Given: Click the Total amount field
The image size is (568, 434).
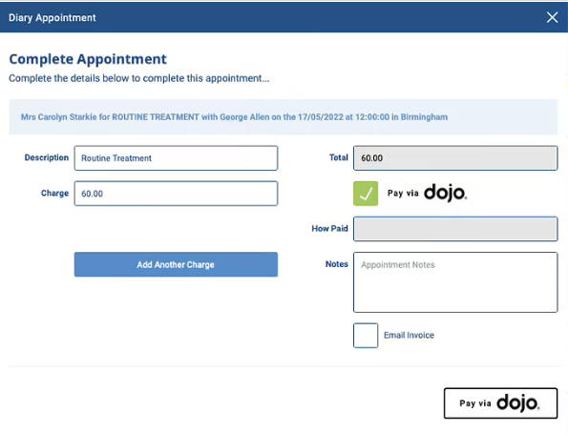Looking at the screenshot, I should click(455, 158).
